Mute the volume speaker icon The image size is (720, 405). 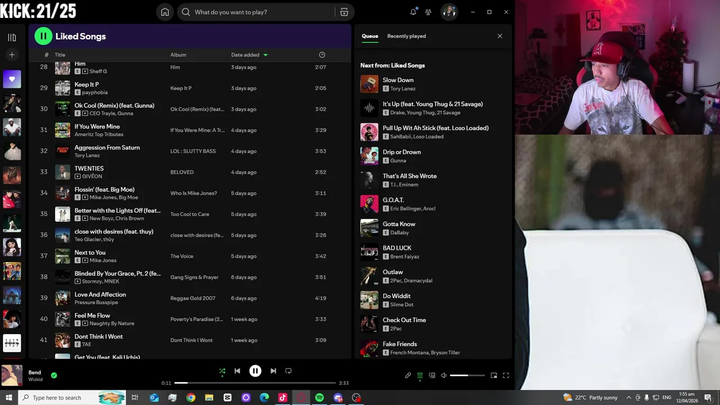(444, 375)
